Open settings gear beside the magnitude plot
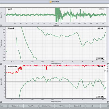Screen dimensions: 109x109 pos(108,102)
